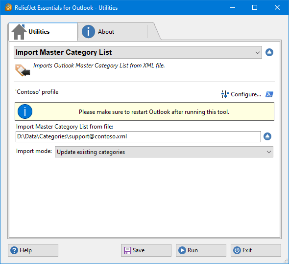Click the category list file path field
Screen dimensions: 289x264
(138, 136)
